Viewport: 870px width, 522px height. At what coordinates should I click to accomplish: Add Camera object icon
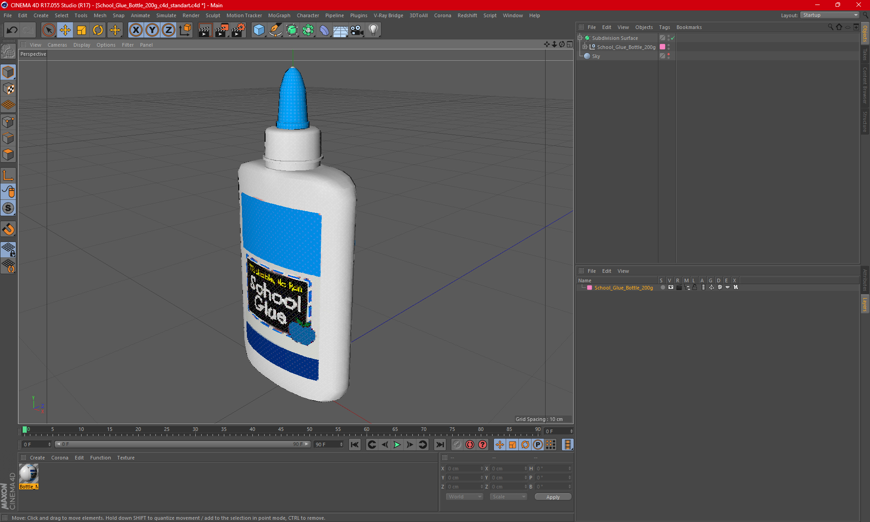coord(357,30)
